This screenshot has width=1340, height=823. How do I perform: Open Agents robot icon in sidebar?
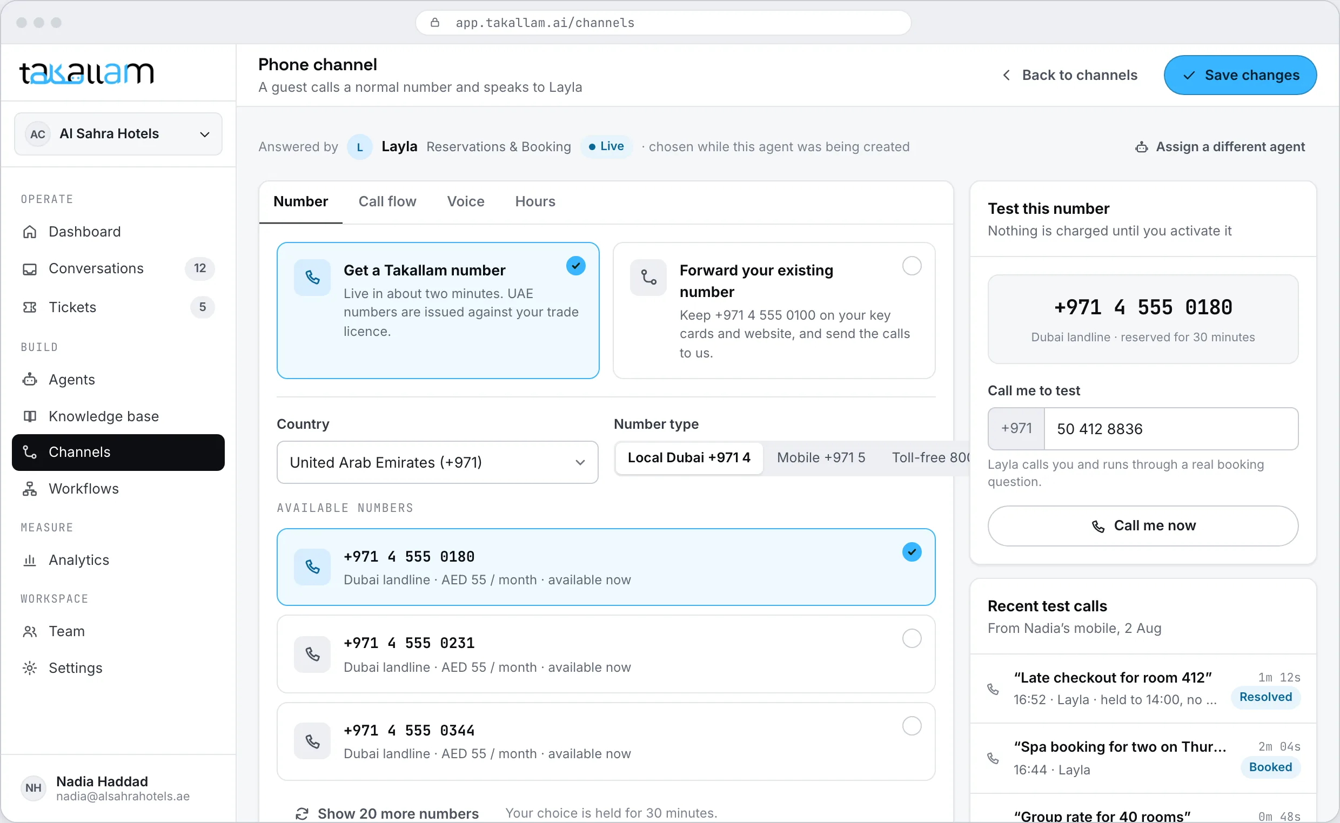[x=29, y=380]
